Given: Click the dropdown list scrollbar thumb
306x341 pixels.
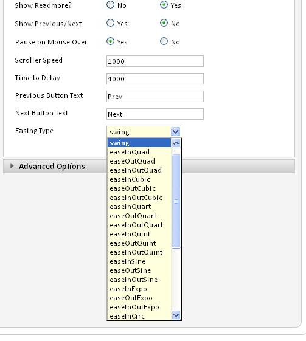Looking at the screenshot, I should tap(176, 201).
